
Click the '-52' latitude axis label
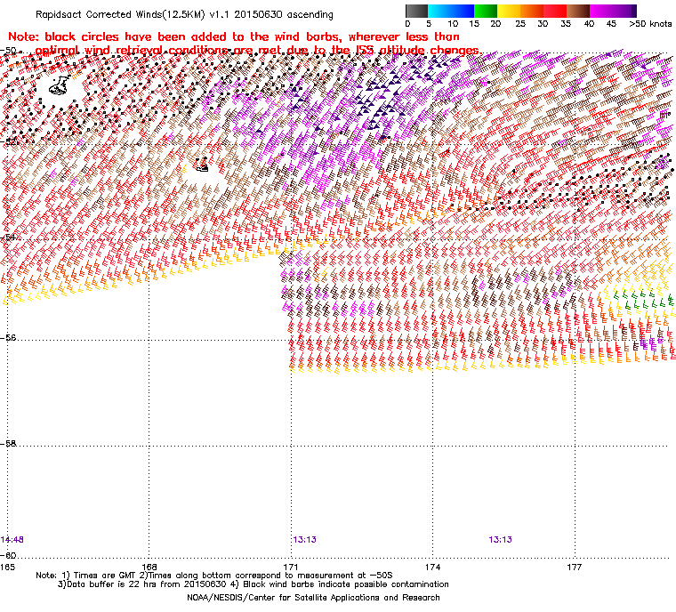coord(9,141)
